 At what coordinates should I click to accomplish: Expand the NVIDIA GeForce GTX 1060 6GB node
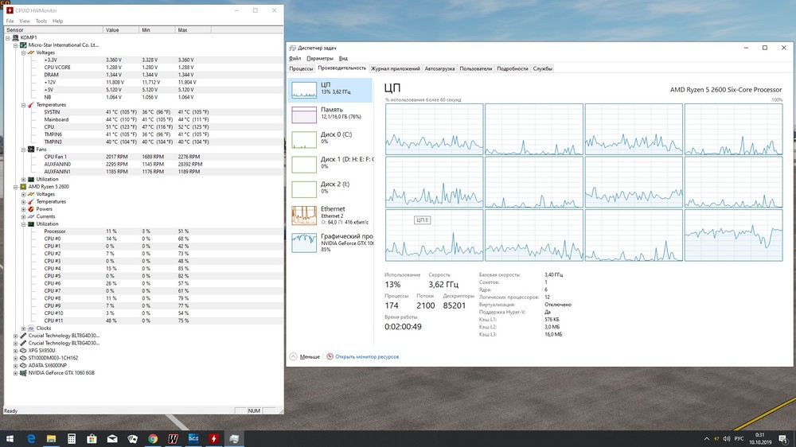click(16, 373)
